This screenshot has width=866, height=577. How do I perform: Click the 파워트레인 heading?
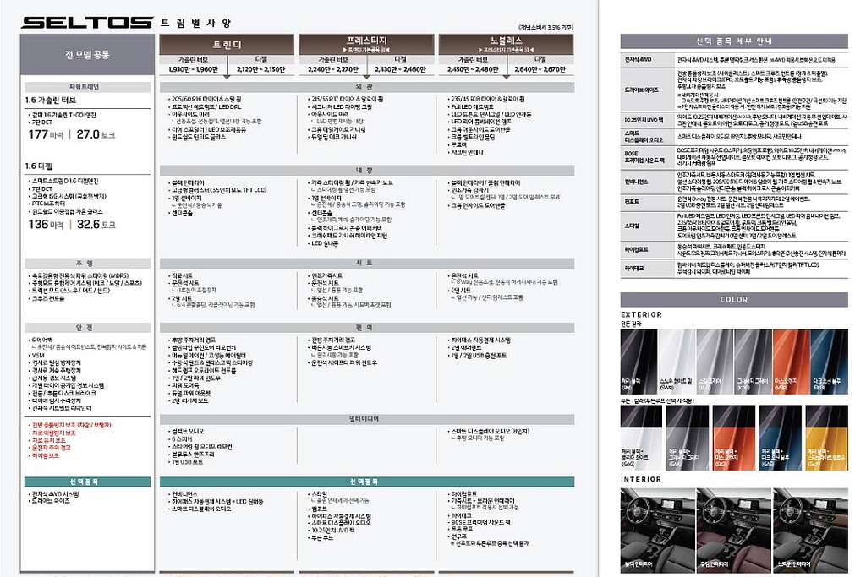(87, 87)
